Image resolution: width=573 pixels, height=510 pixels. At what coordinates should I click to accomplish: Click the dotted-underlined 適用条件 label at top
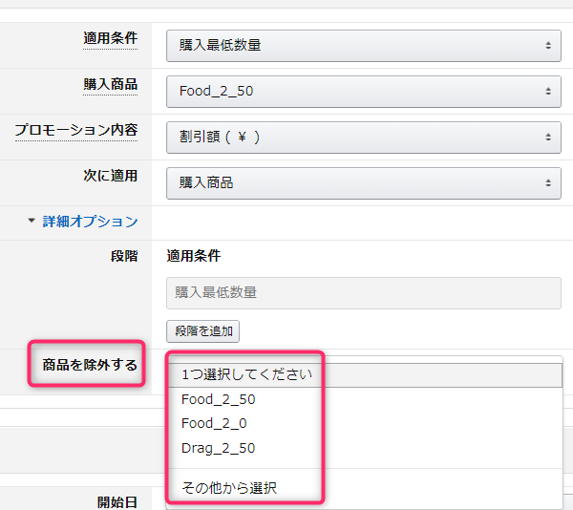coord(110,38)
